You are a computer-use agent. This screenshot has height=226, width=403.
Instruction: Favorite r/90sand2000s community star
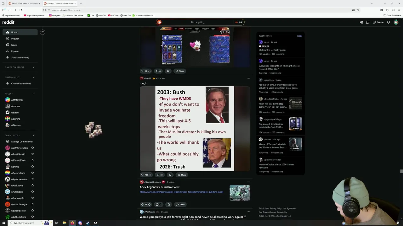(32, 160)
